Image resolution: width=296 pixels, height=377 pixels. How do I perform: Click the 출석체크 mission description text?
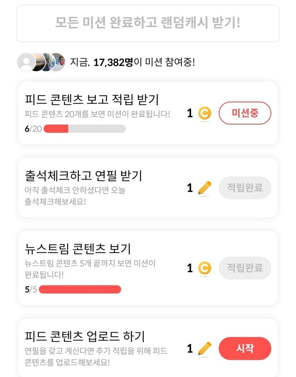(75, 195)
